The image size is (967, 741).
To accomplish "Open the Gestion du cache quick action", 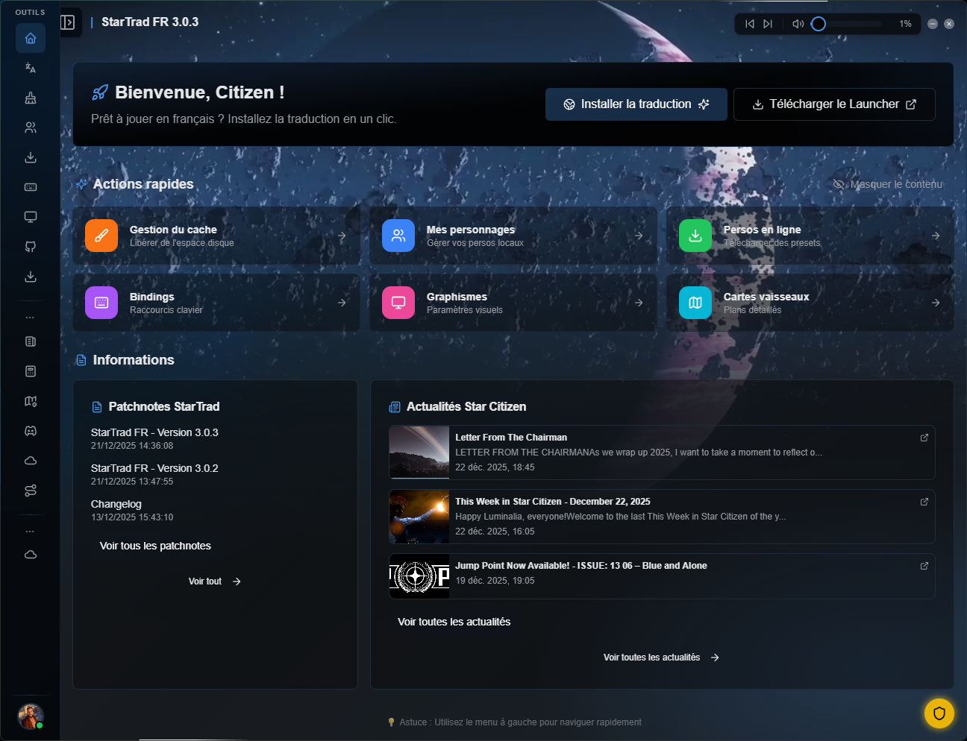I will click(216, 236).
